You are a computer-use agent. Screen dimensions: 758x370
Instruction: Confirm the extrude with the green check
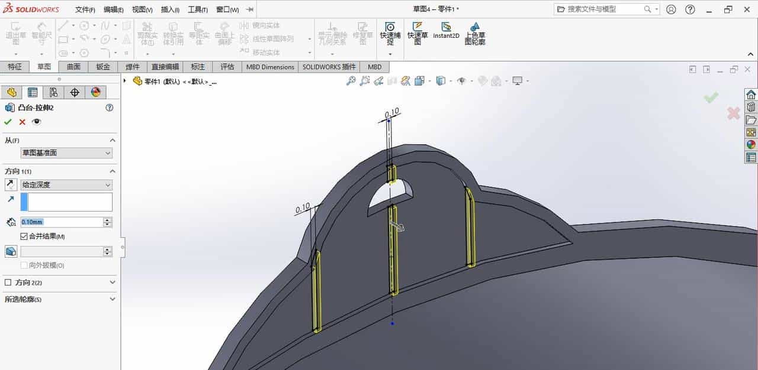(x=8, y=121)
